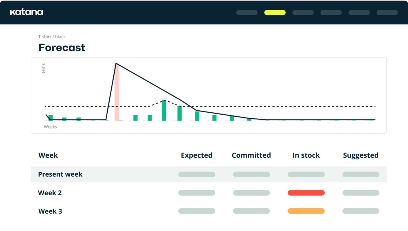Image resolution: width=408 pixels, height=231 pixels.
Task: Click the Committed column header
Action: (251, 155)
